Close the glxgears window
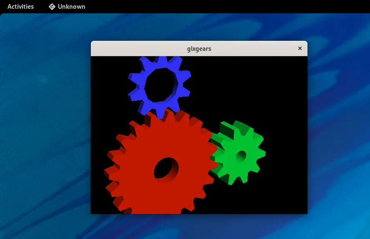 (300, 48)
